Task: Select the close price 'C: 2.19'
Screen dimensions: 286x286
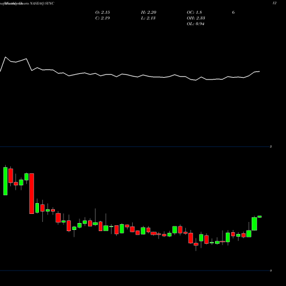Action: [102, 18]
